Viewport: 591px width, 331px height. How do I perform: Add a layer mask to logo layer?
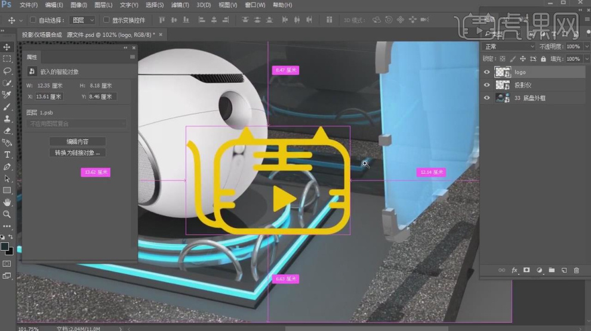tap(527, 270)
